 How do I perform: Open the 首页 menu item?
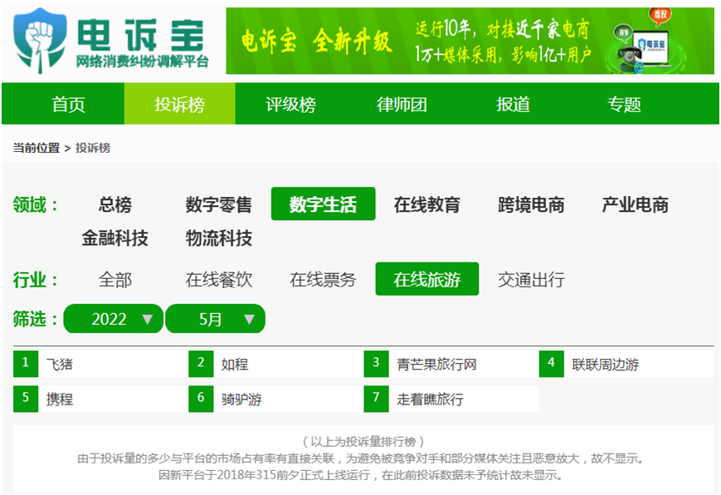click(x=69, y=103)
